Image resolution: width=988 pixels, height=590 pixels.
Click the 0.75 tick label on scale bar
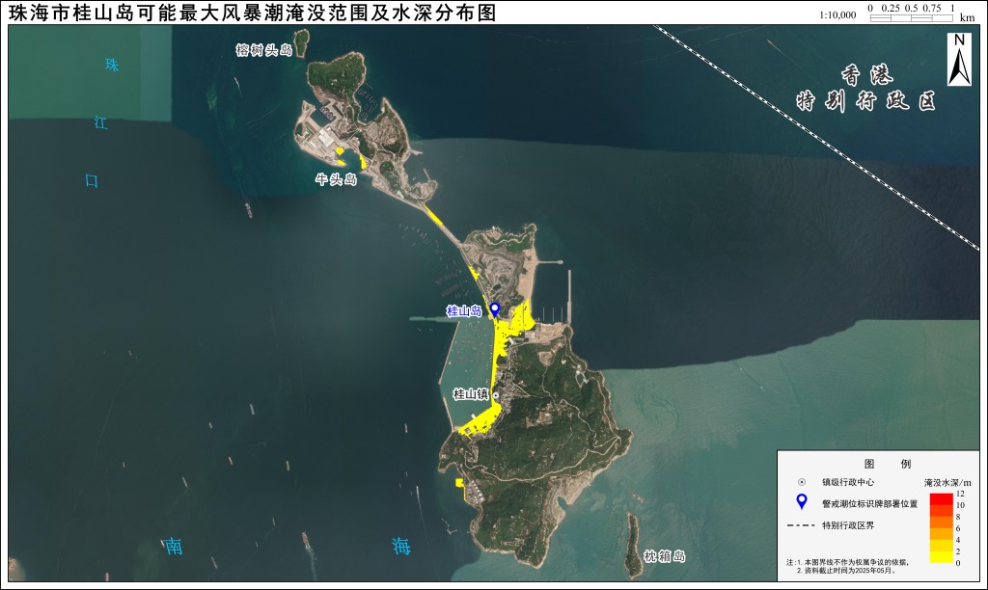point(932,8)
